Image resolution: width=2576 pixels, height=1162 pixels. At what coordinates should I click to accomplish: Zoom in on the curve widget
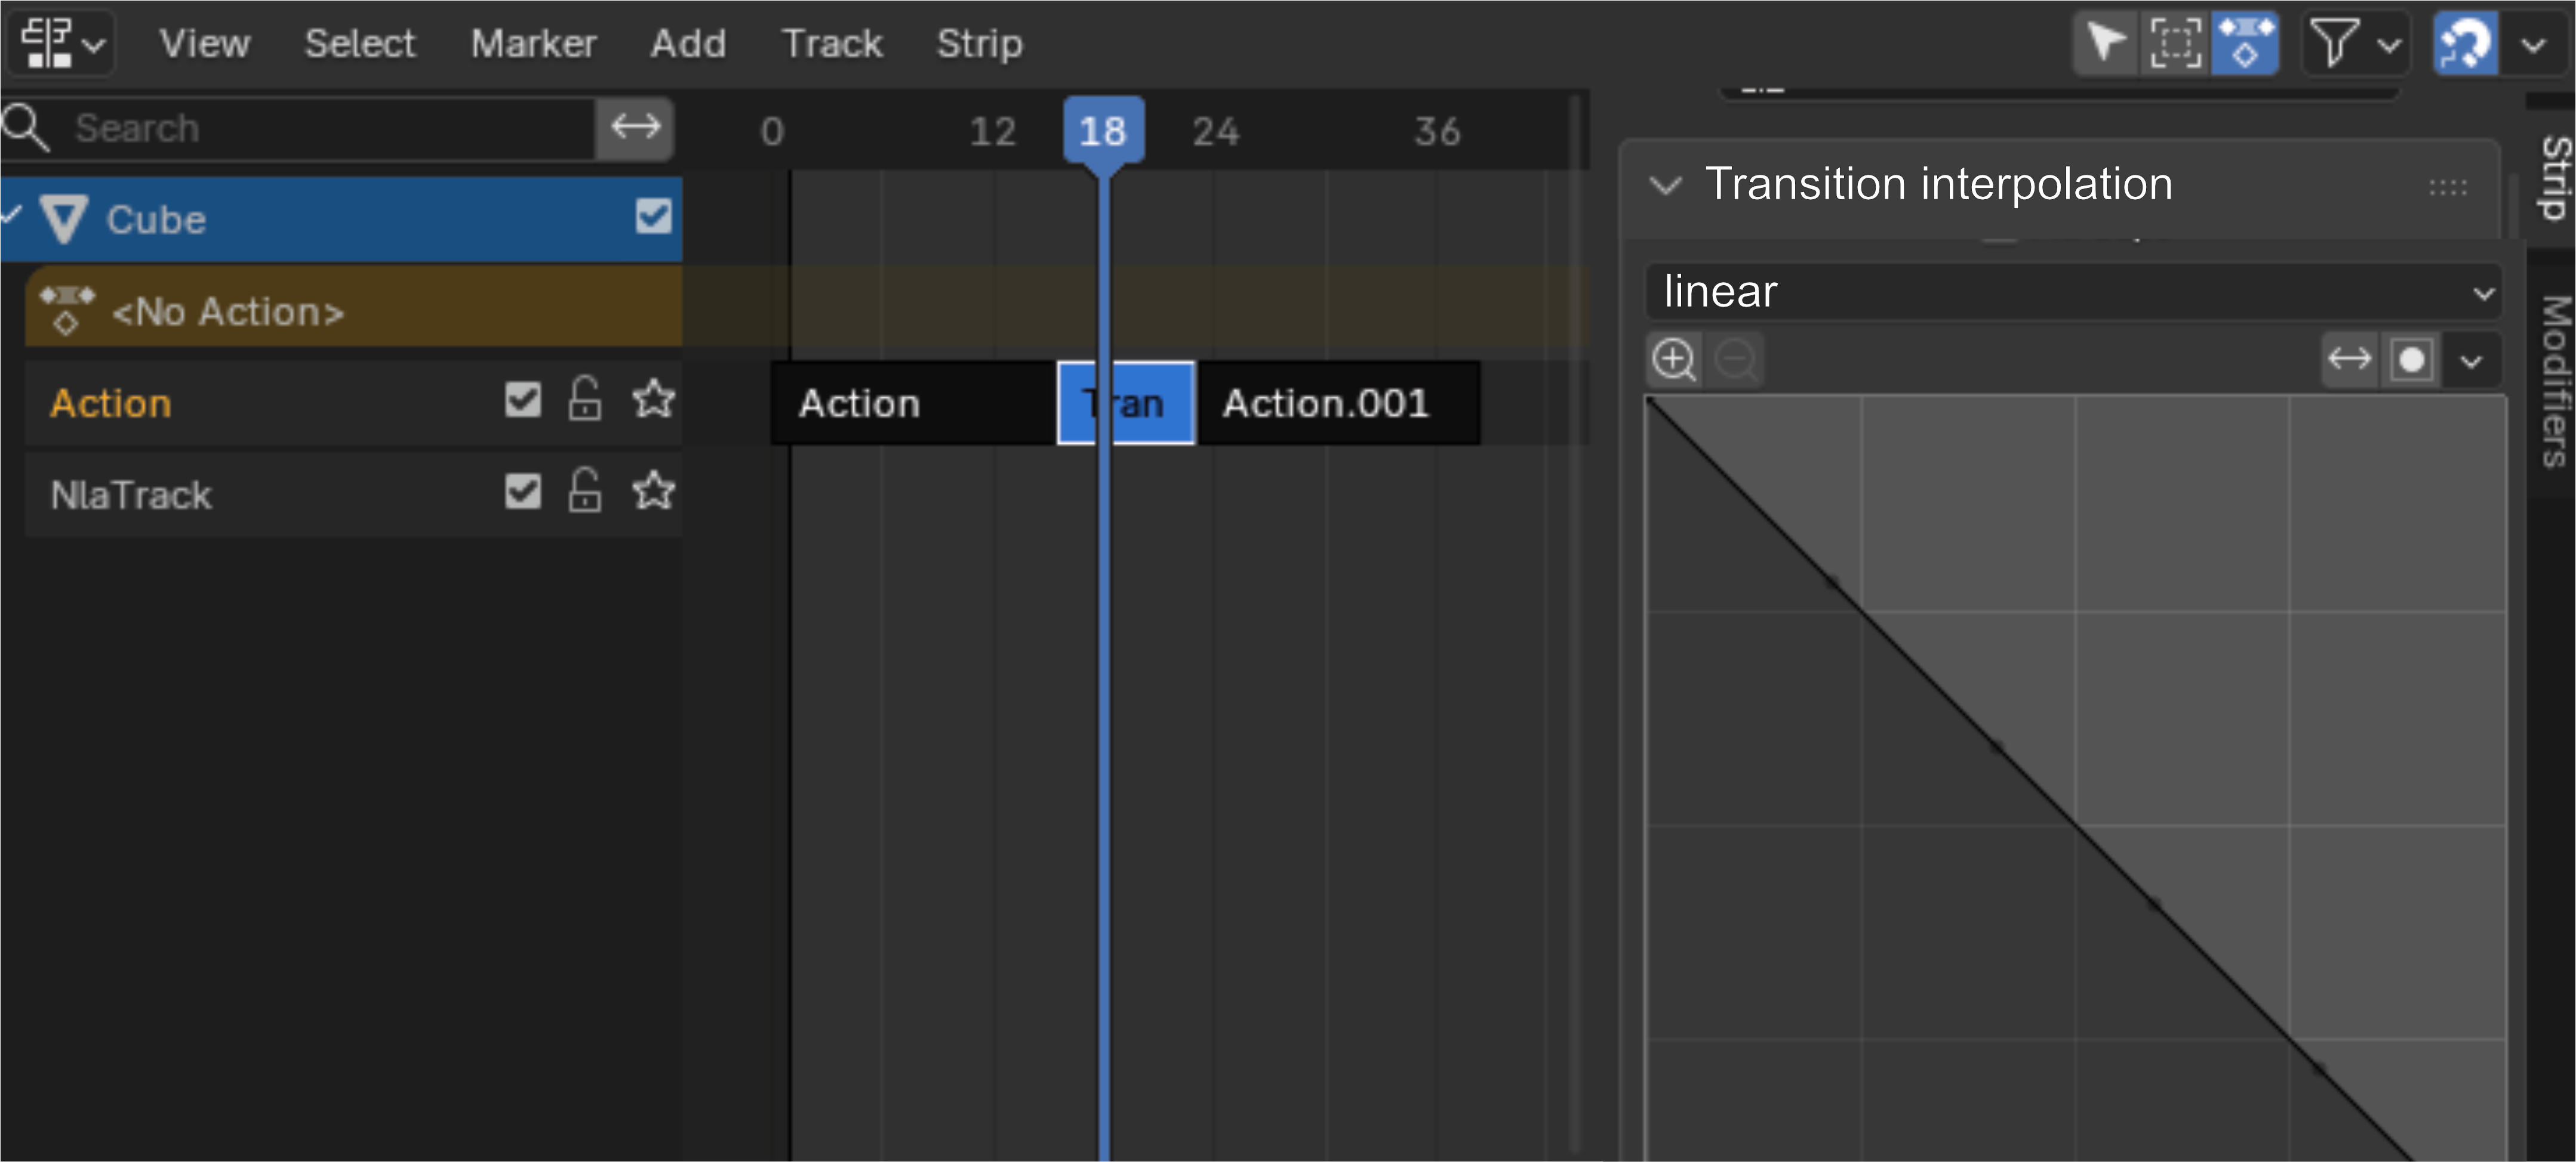[x=1674, y=359]
